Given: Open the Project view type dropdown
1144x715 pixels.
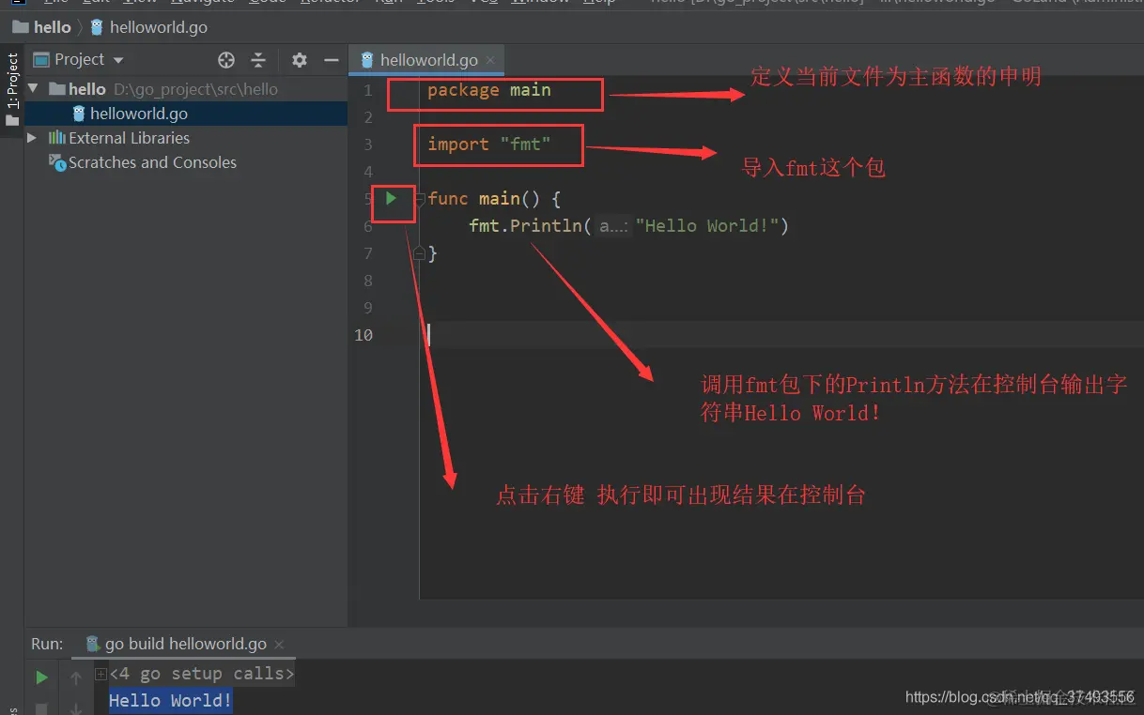Looking at the screenshot, I should 118,59.
